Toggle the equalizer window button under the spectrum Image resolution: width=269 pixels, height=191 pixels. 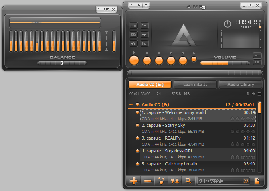click(x=257, y=55)
